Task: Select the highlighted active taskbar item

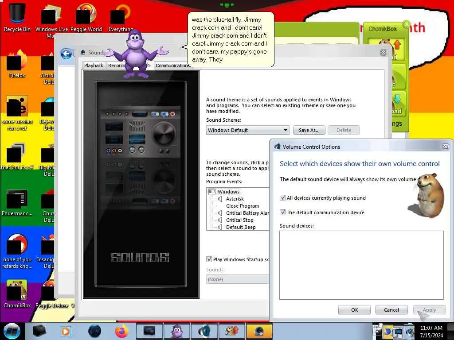Action: [259, 331]
